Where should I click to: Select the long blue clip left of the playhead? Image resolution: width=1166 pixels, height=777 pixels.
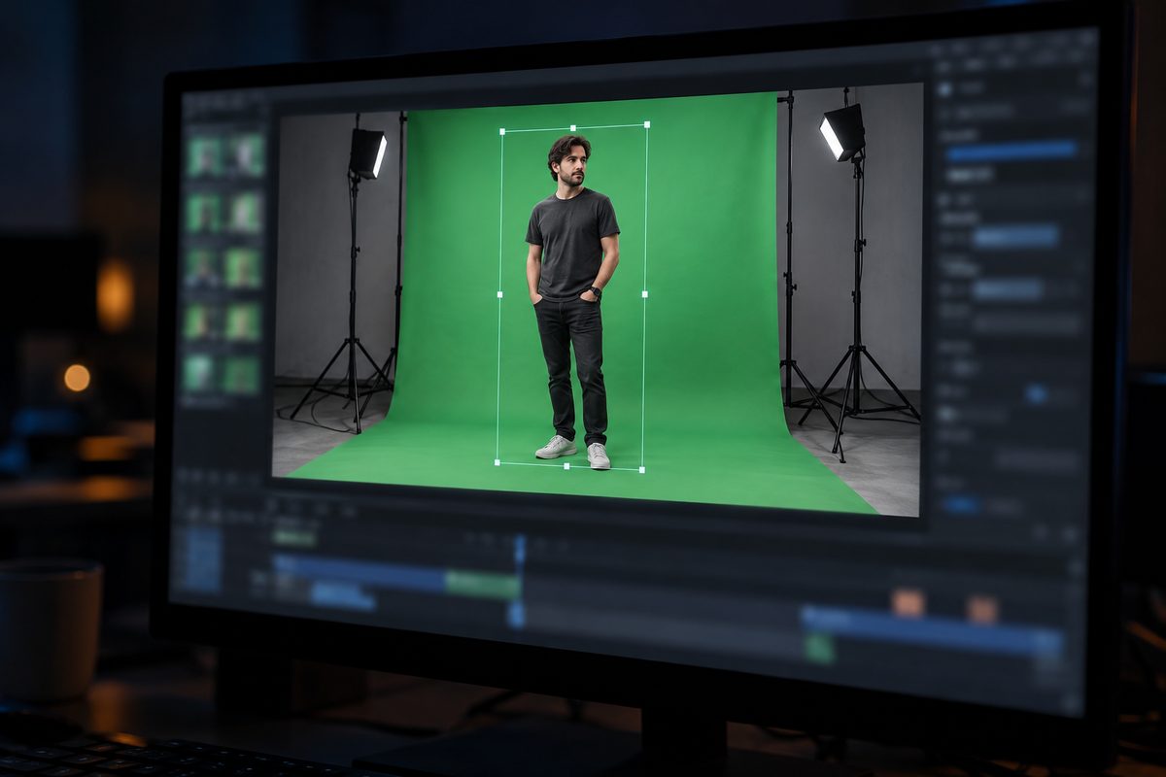coord(360,575)
